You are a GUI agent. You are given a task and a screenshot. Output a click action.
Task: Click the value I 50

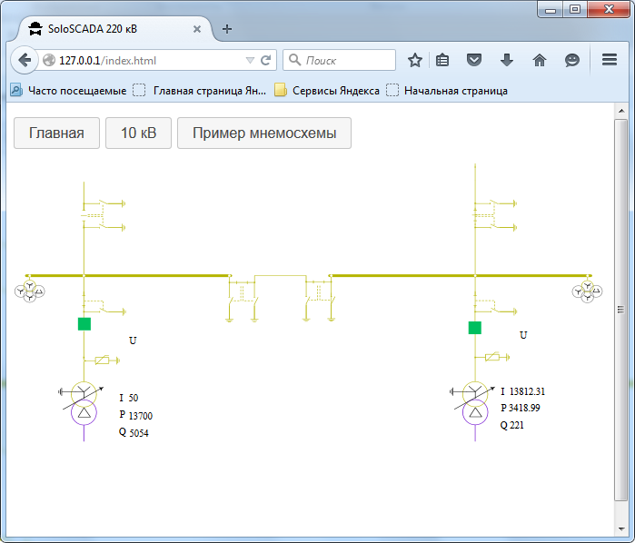(x=129, y=398)
